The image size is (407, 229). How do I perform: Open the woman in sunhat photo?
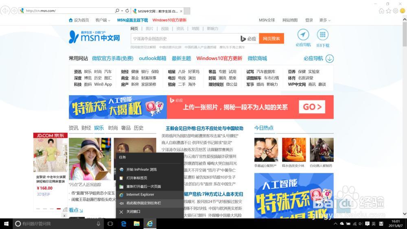[90, 159]
